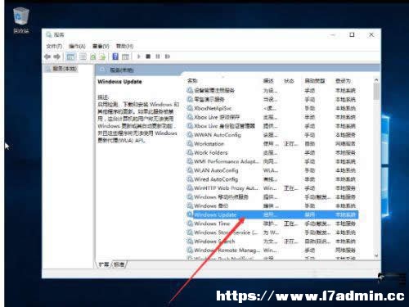Click the Back arrow in the toolbar
Screen dimensions: 409x307
[47, 56]
